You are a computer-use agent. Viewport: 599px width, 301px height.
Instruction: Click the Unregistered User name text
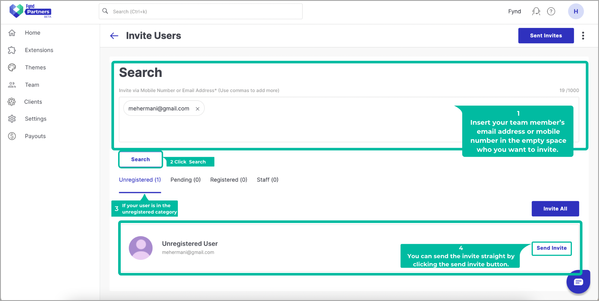coord(190,244)
